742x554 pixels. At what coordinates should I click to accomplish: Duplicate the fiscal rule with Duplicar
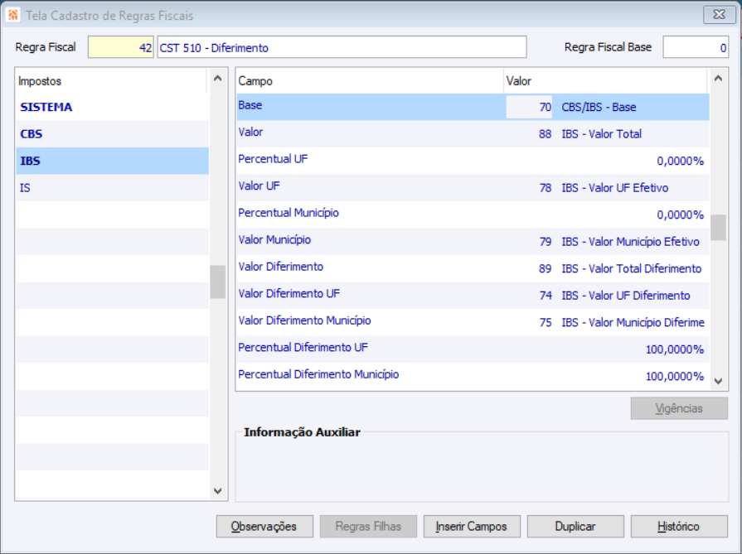575,527
